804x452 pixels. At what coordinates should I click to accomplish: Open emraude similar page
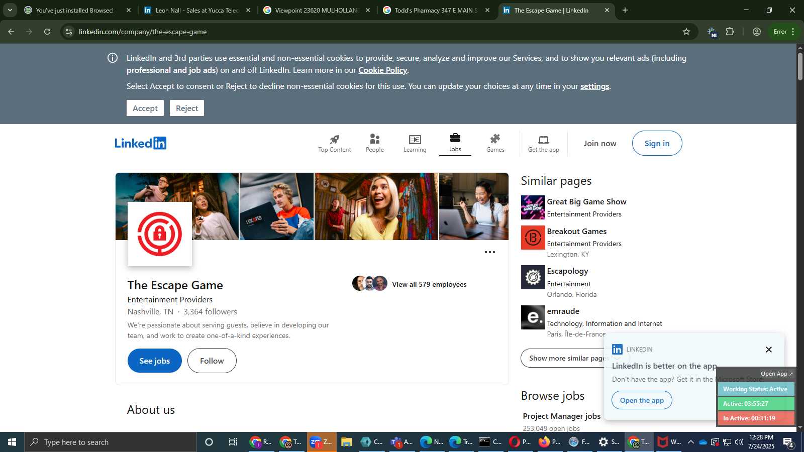point(563,311)
